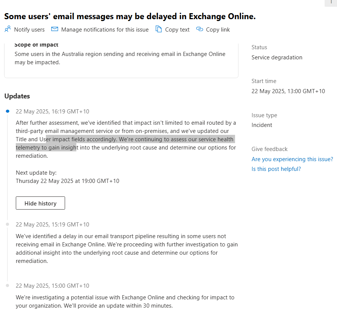
Task: Click the Scope of impact description text
Action: click(120, 58)
